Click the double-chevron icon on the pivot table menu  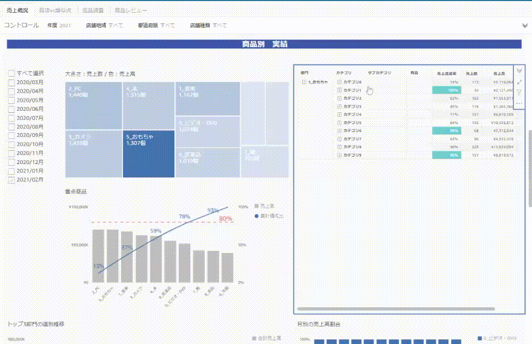pyautogui.click(x=519, y=71)
